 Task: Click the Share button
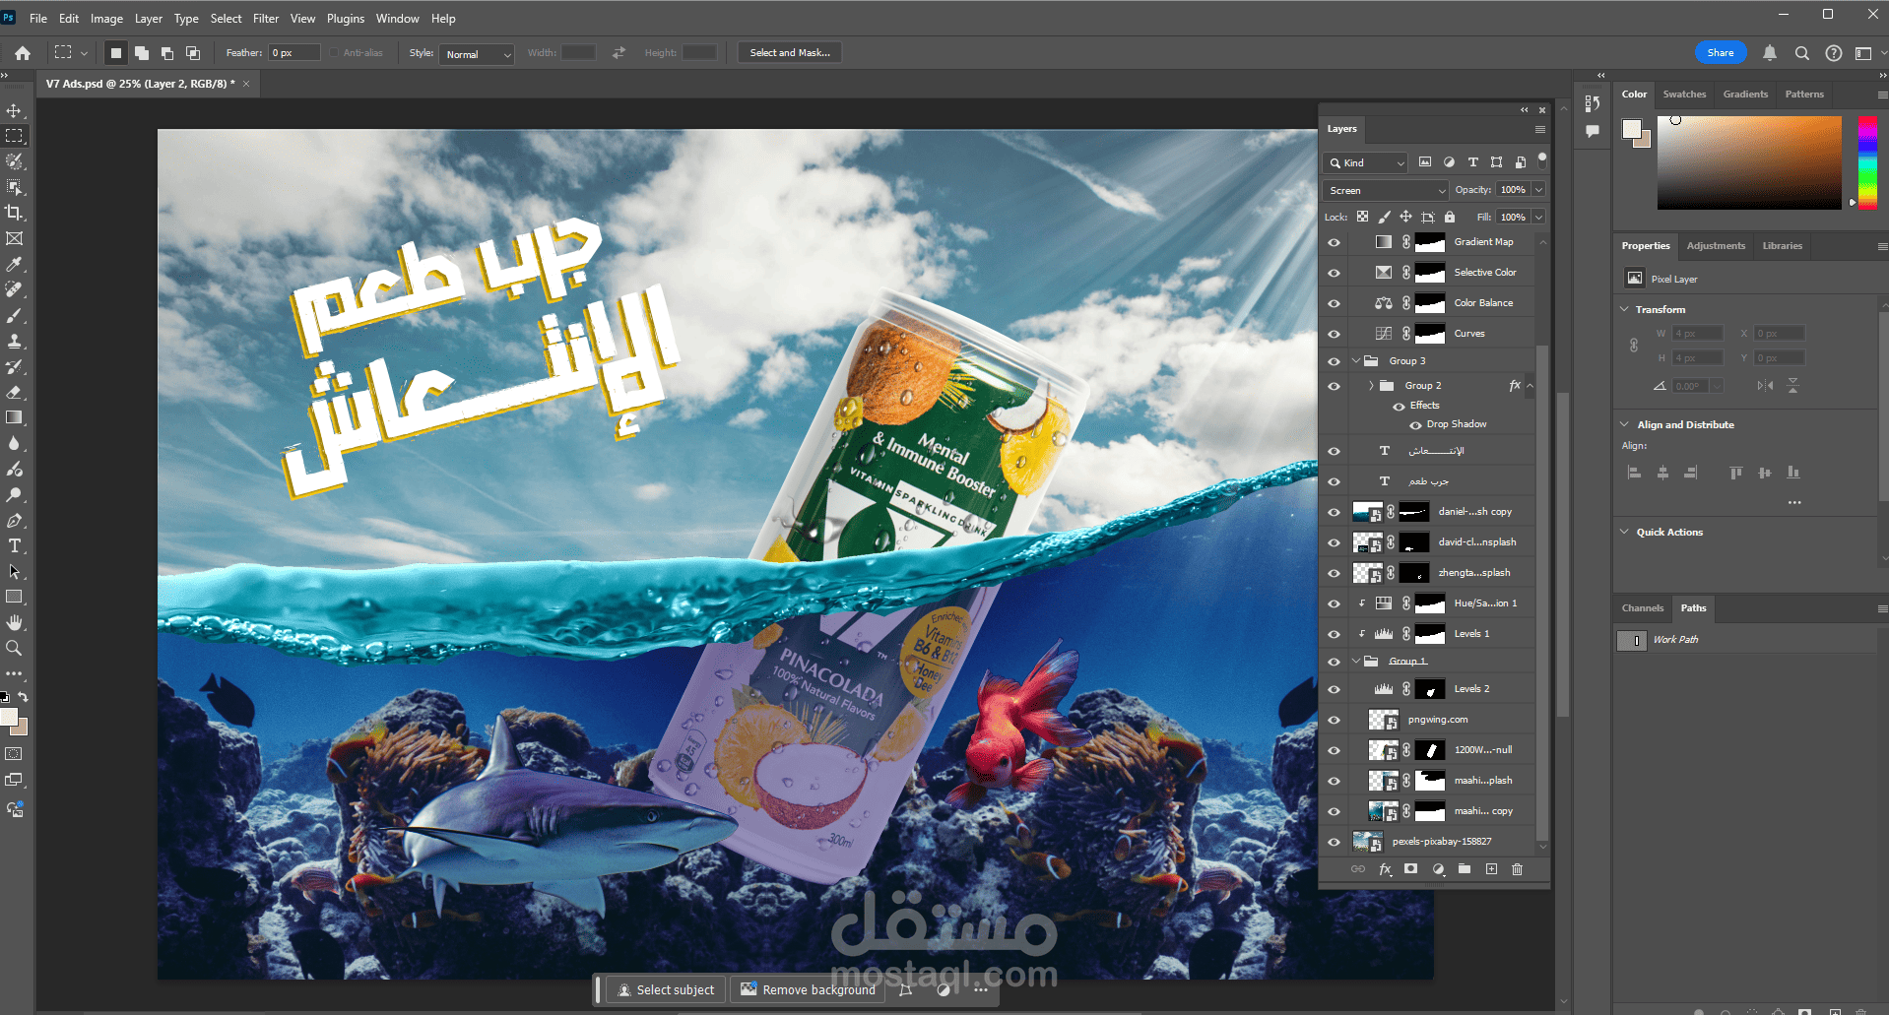tap(1721, 53)
